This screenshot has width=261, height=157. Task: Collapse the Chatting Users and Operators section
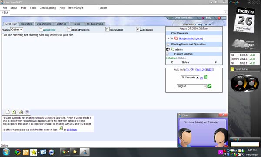point(168,44)
